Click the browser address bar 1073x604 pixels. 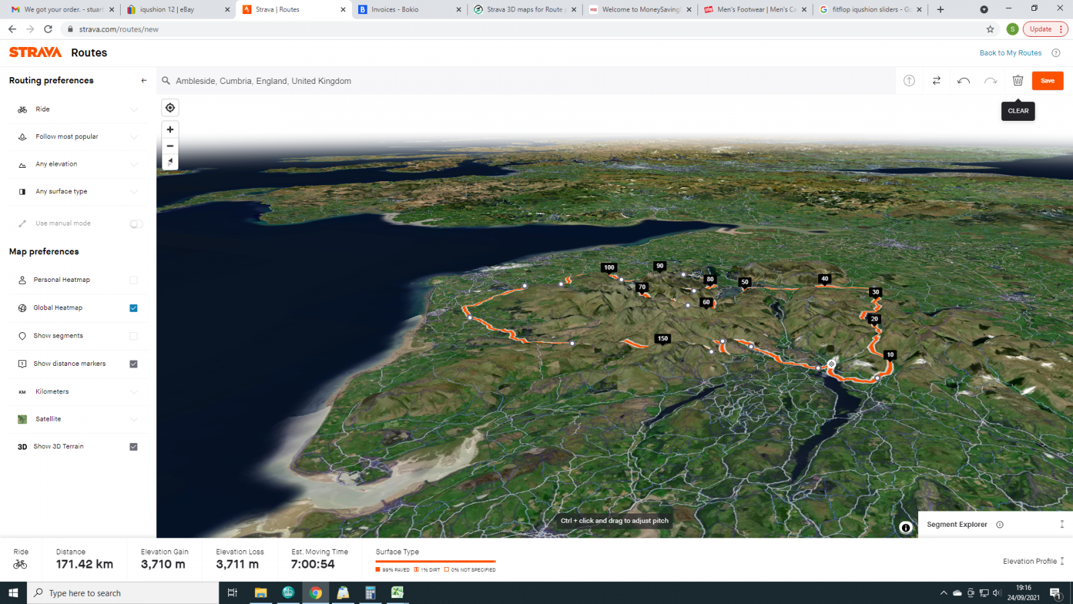(523, 29)
